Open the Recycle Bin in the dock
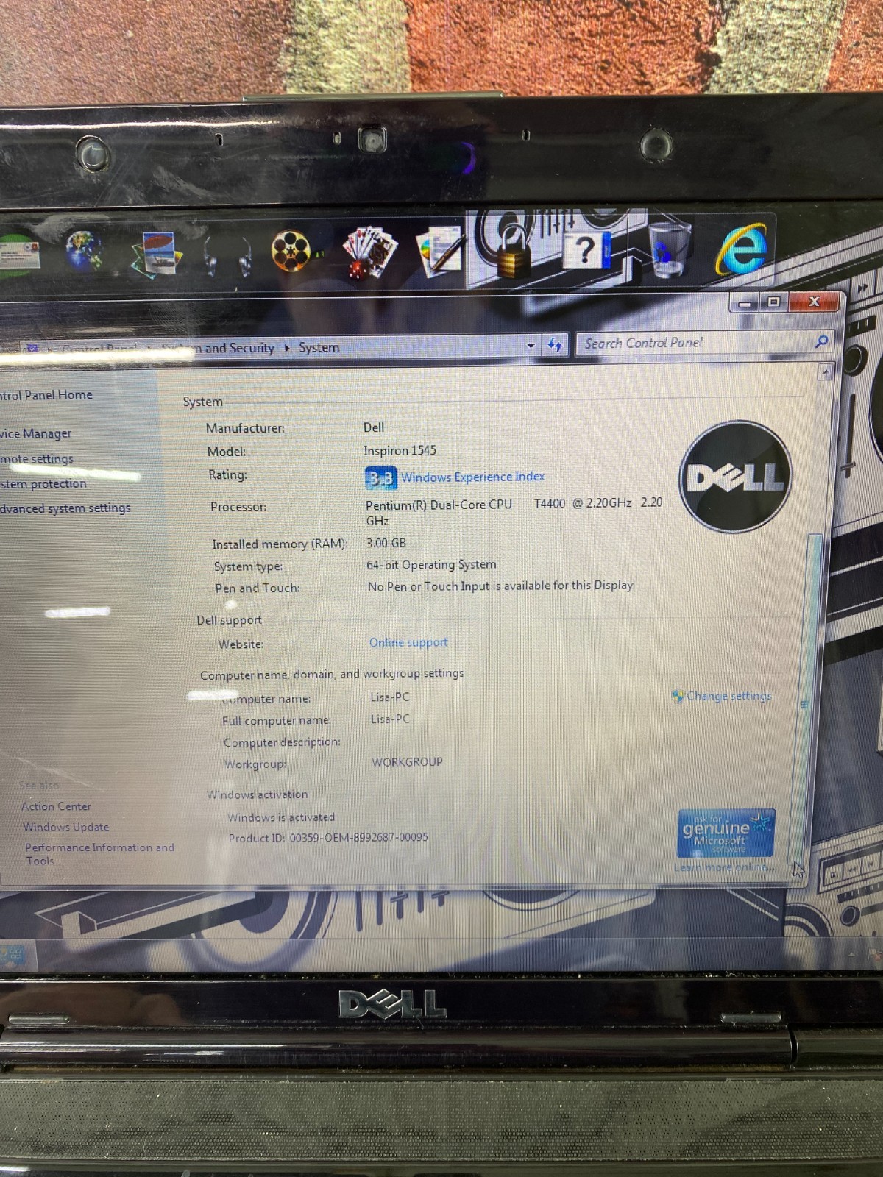This screenshot has width=883, height=1177. pyautogui.click(x=669, y=250)
